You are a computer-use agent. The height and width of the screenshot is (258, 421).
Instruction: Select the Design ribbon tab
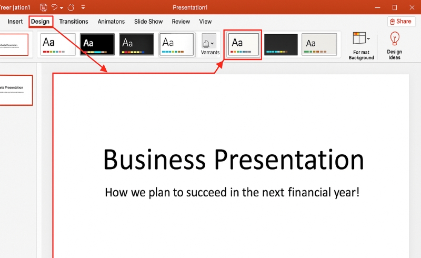click(x=41, y=22)
